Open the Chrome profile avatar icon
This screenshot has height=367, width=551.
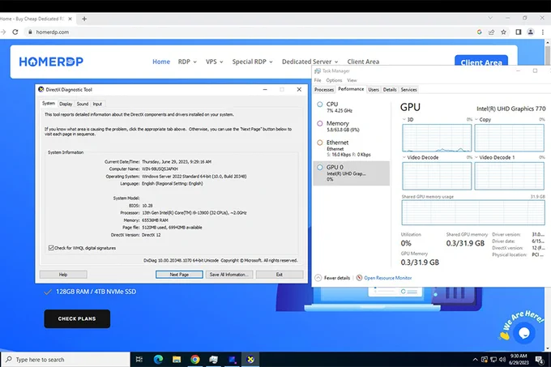click(531, 32)
